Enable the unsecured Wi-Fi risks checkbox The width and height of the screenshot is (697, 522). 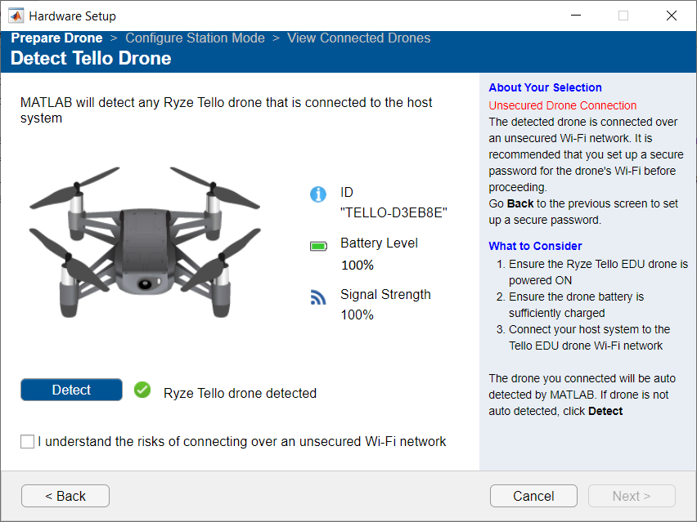[x=28, y=442]
